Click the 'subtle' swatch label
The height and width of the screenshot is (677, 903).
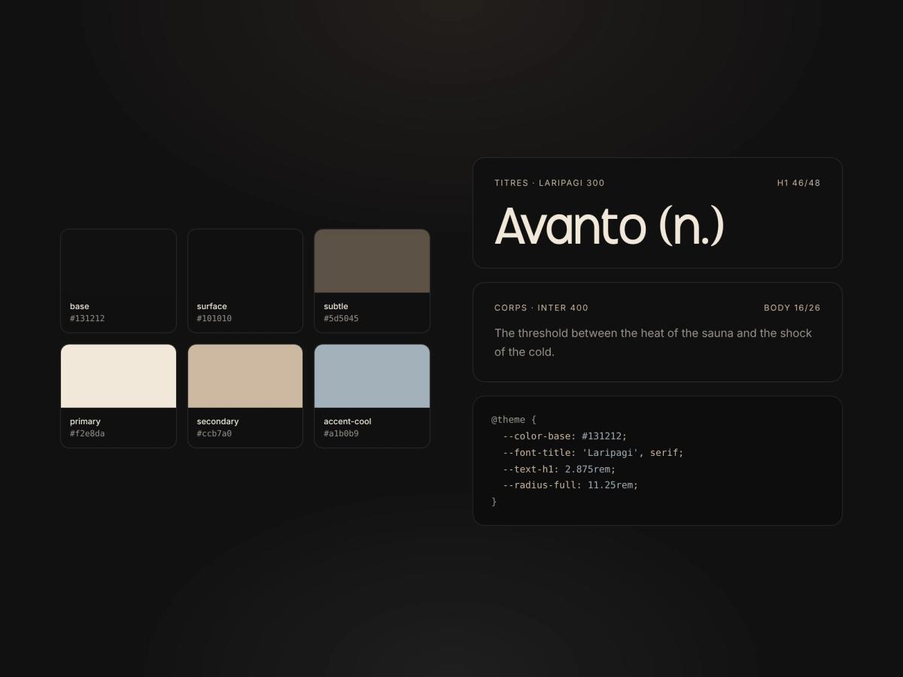pos(336,306)
